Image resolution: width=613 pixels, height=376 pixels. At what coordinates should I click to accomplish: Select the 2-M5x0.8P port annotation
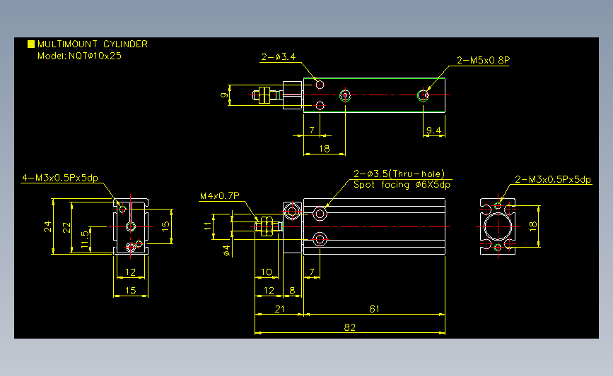(x=483, y=60)
